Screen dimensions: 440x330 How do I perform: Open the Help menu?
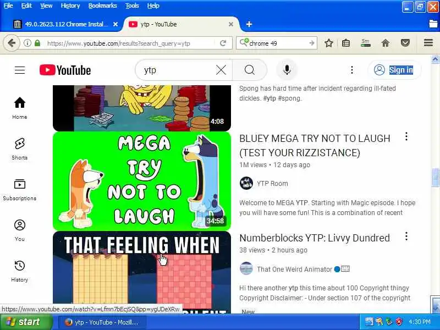point(153,5)
